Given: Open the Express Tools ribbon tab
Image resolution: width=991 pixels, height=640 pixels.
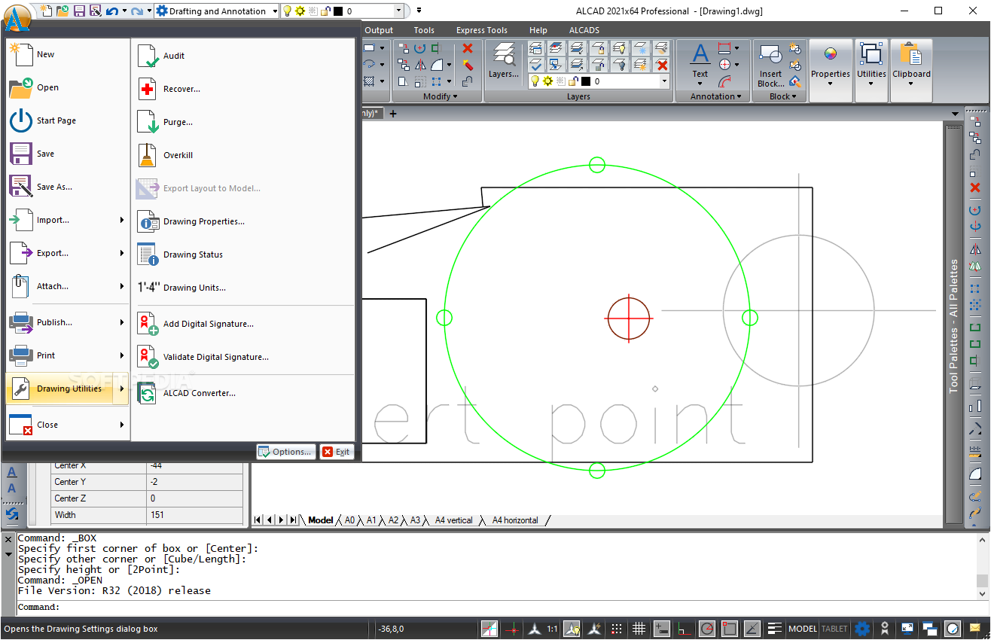Looking at the screenshot, I should click(482, 30).
